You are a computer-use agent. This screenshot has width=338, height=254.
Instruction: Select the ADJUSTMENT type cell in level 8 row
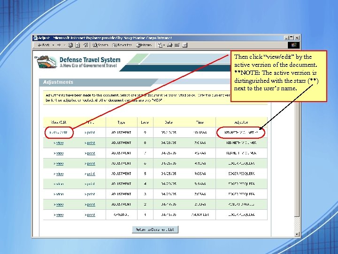pyautogui.click(x=122, y=143)
